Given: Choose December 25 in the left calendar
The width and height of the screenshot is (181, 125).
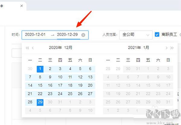Looking at the screenshot, I should 70,94.
